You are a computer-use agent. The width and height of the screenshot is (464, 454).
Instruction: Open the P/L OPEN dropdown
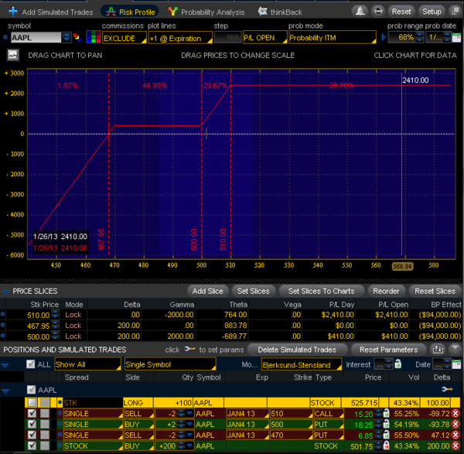[x=264, y=38]
